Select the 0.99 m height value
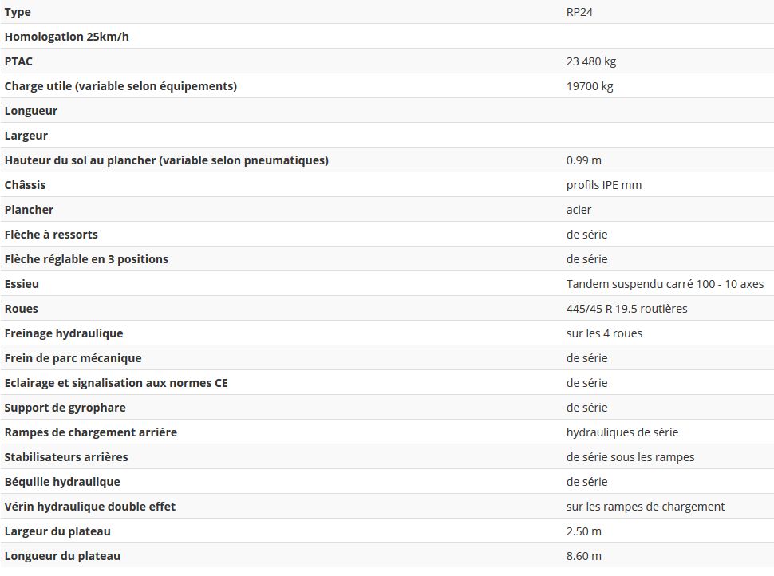Screen dimensions: 774x576 pyautogui.click(x=583, y=160)
